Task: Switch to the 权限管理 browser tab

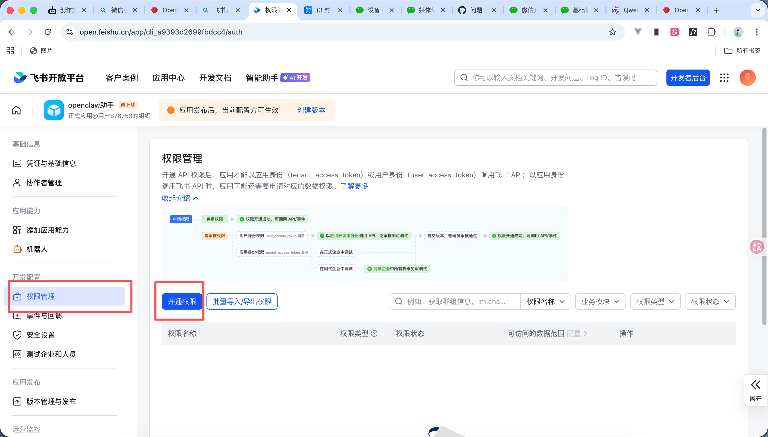Action: pos(271,10)
